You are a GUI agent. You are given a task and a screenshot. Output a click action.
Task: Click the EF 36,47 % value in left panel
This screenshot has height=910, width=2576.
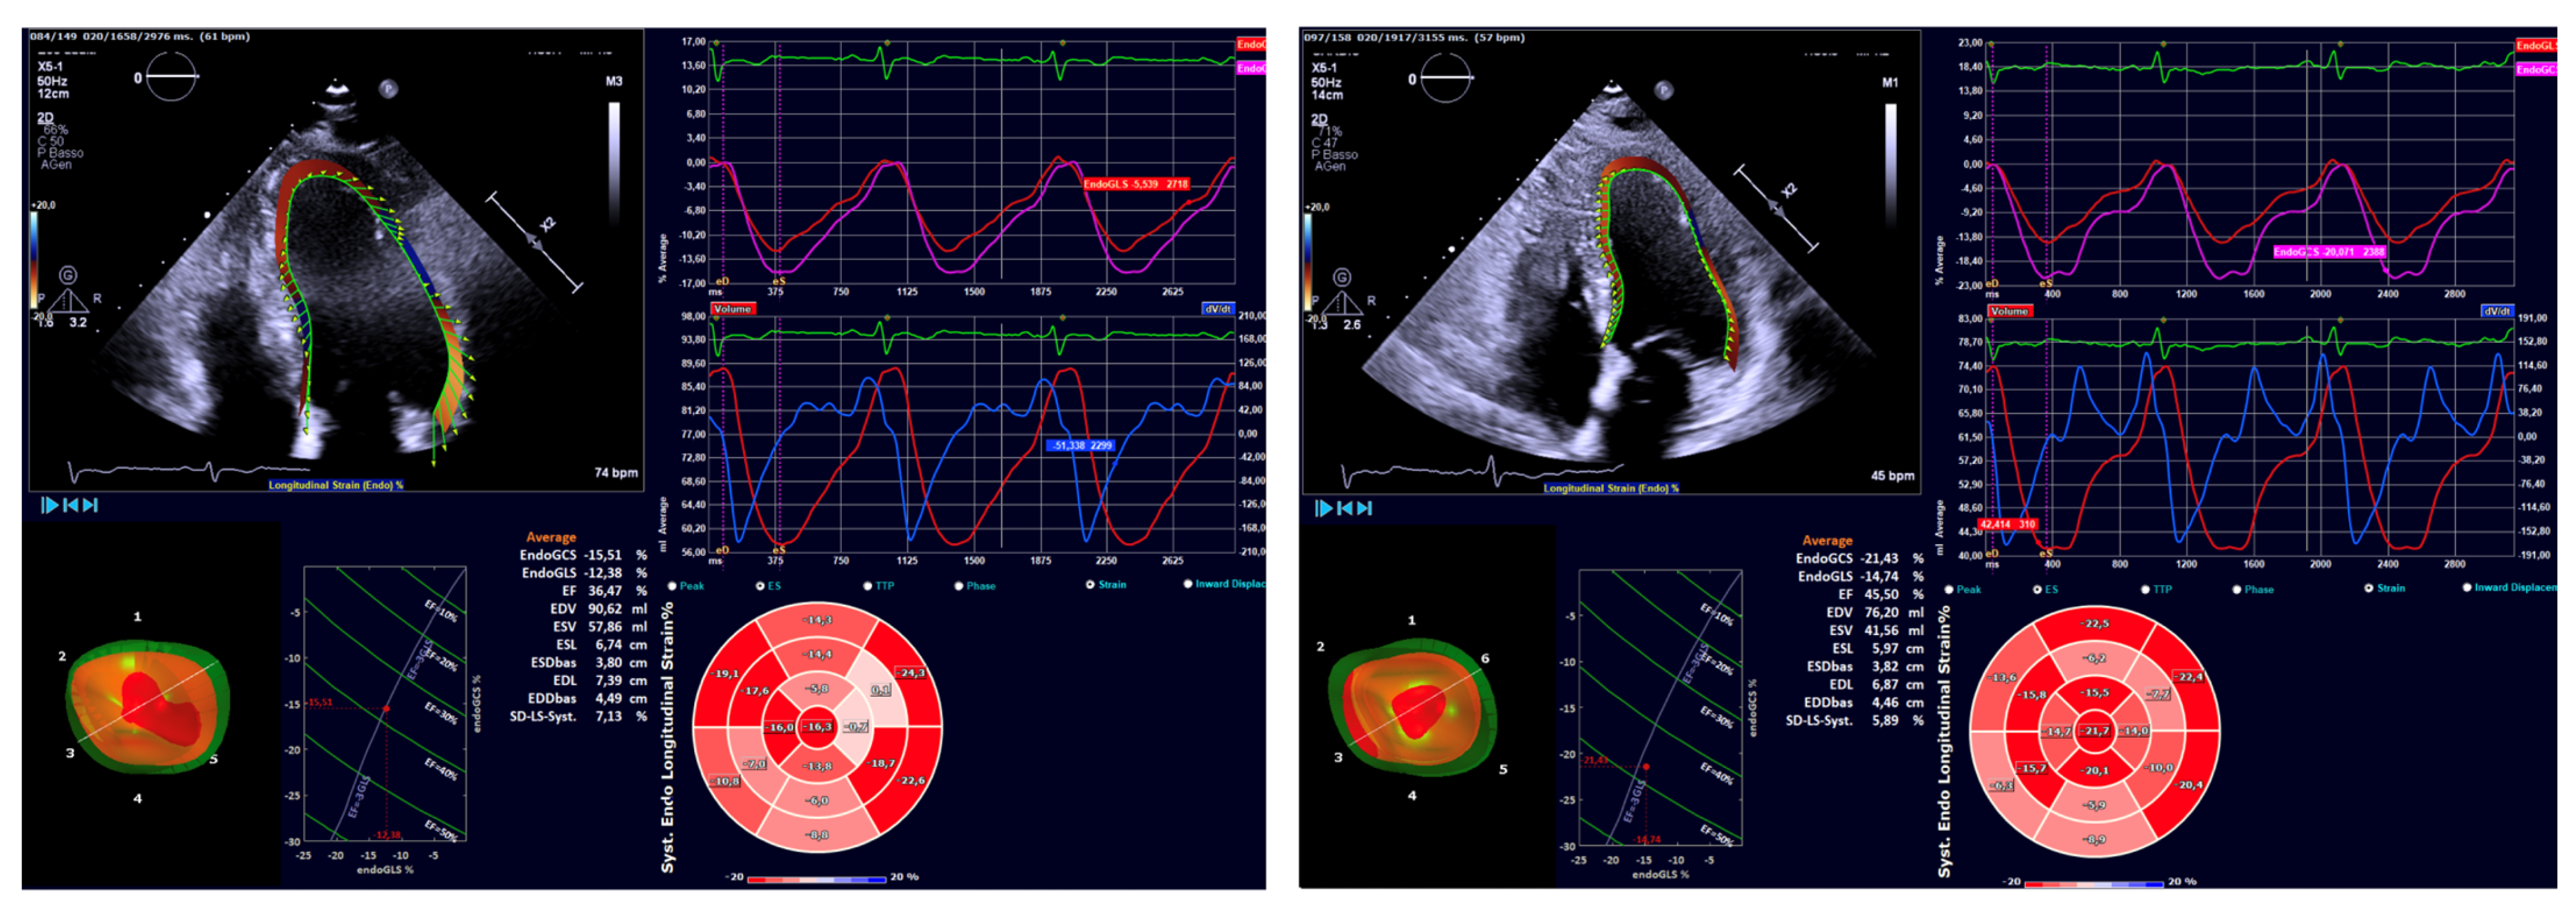click(605, 591)
